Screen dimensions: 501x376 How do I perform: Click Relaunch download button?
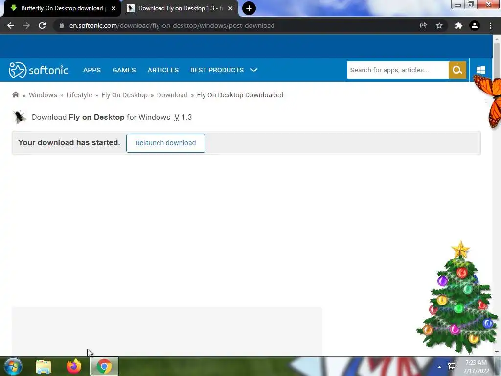(165, 143)
